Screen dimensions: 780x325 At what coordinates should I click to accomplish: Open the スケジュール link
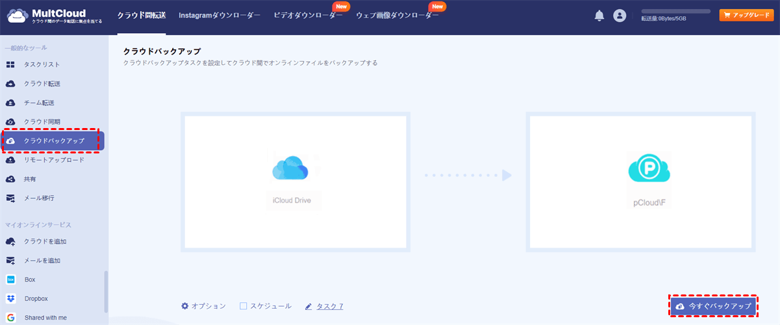click(x=271, y=305)
